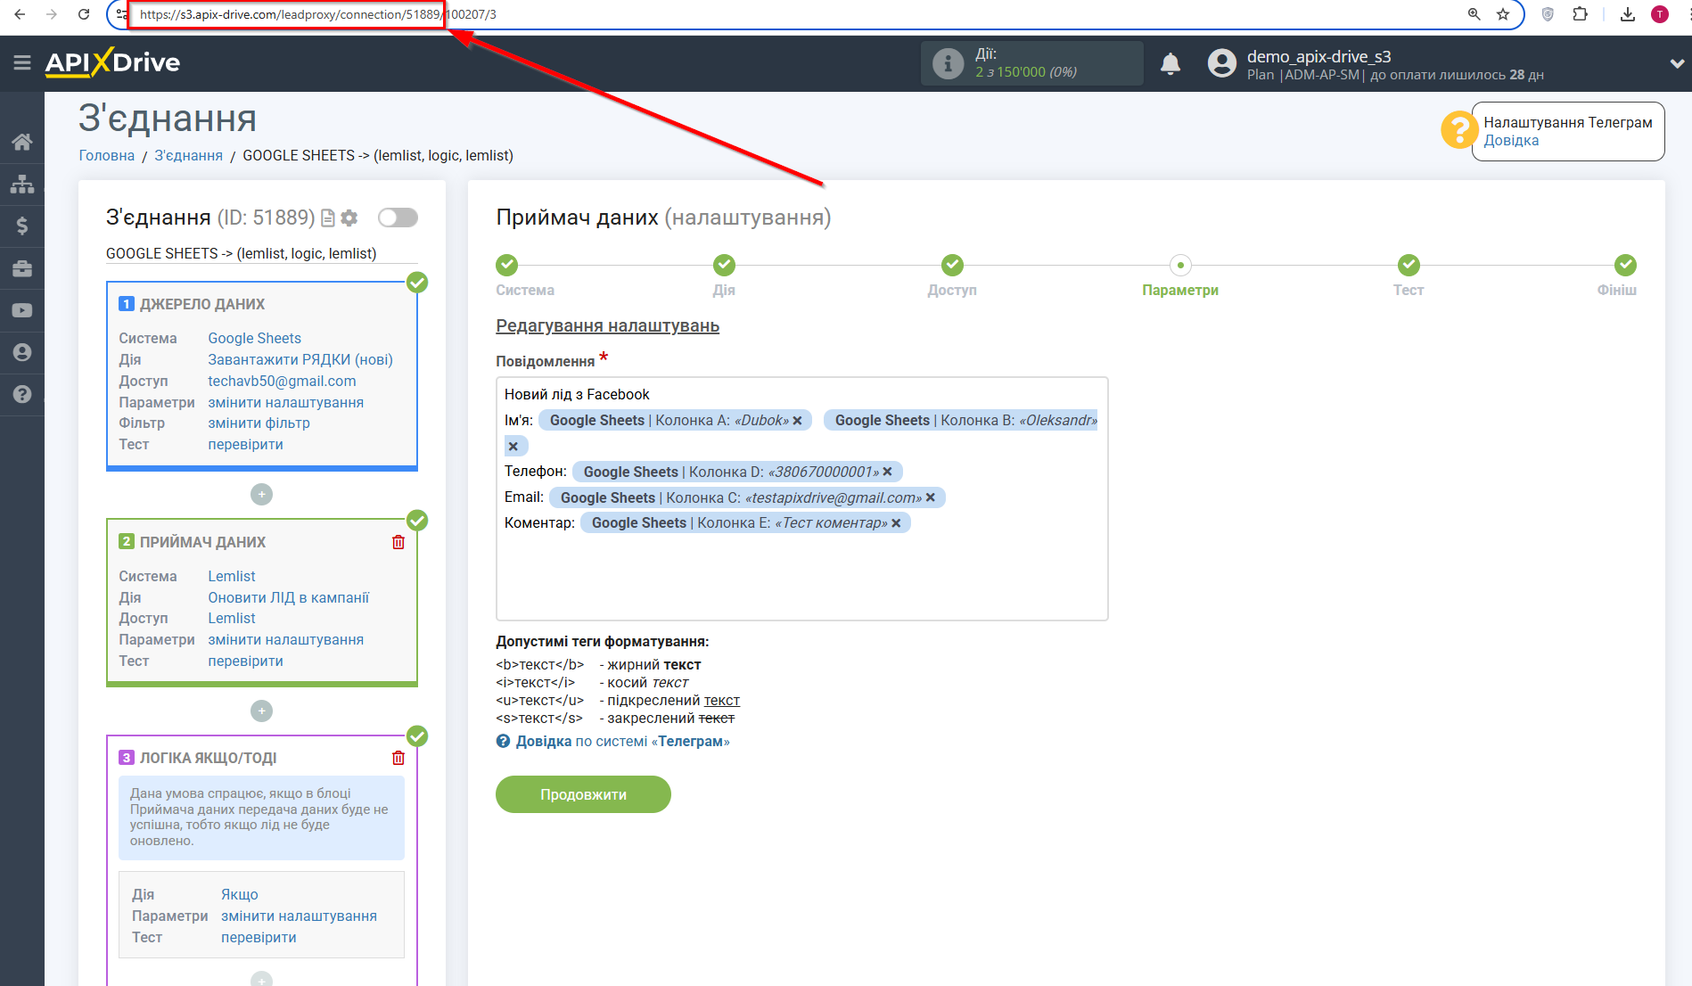Open the connections sitemap sidebar icon
This screenshot has width=1692, height=986.
pos(22,185)
